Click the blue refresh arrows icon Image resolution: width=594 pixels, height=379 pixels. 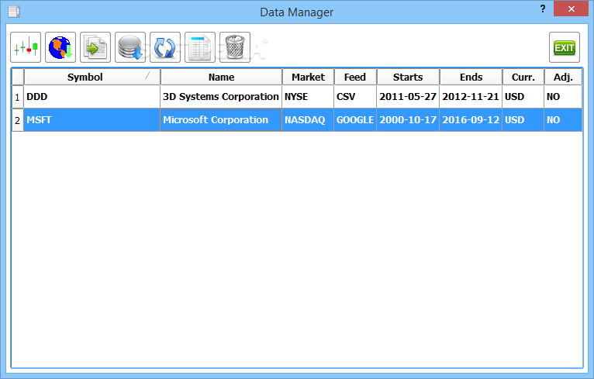(x=165, y=47)
